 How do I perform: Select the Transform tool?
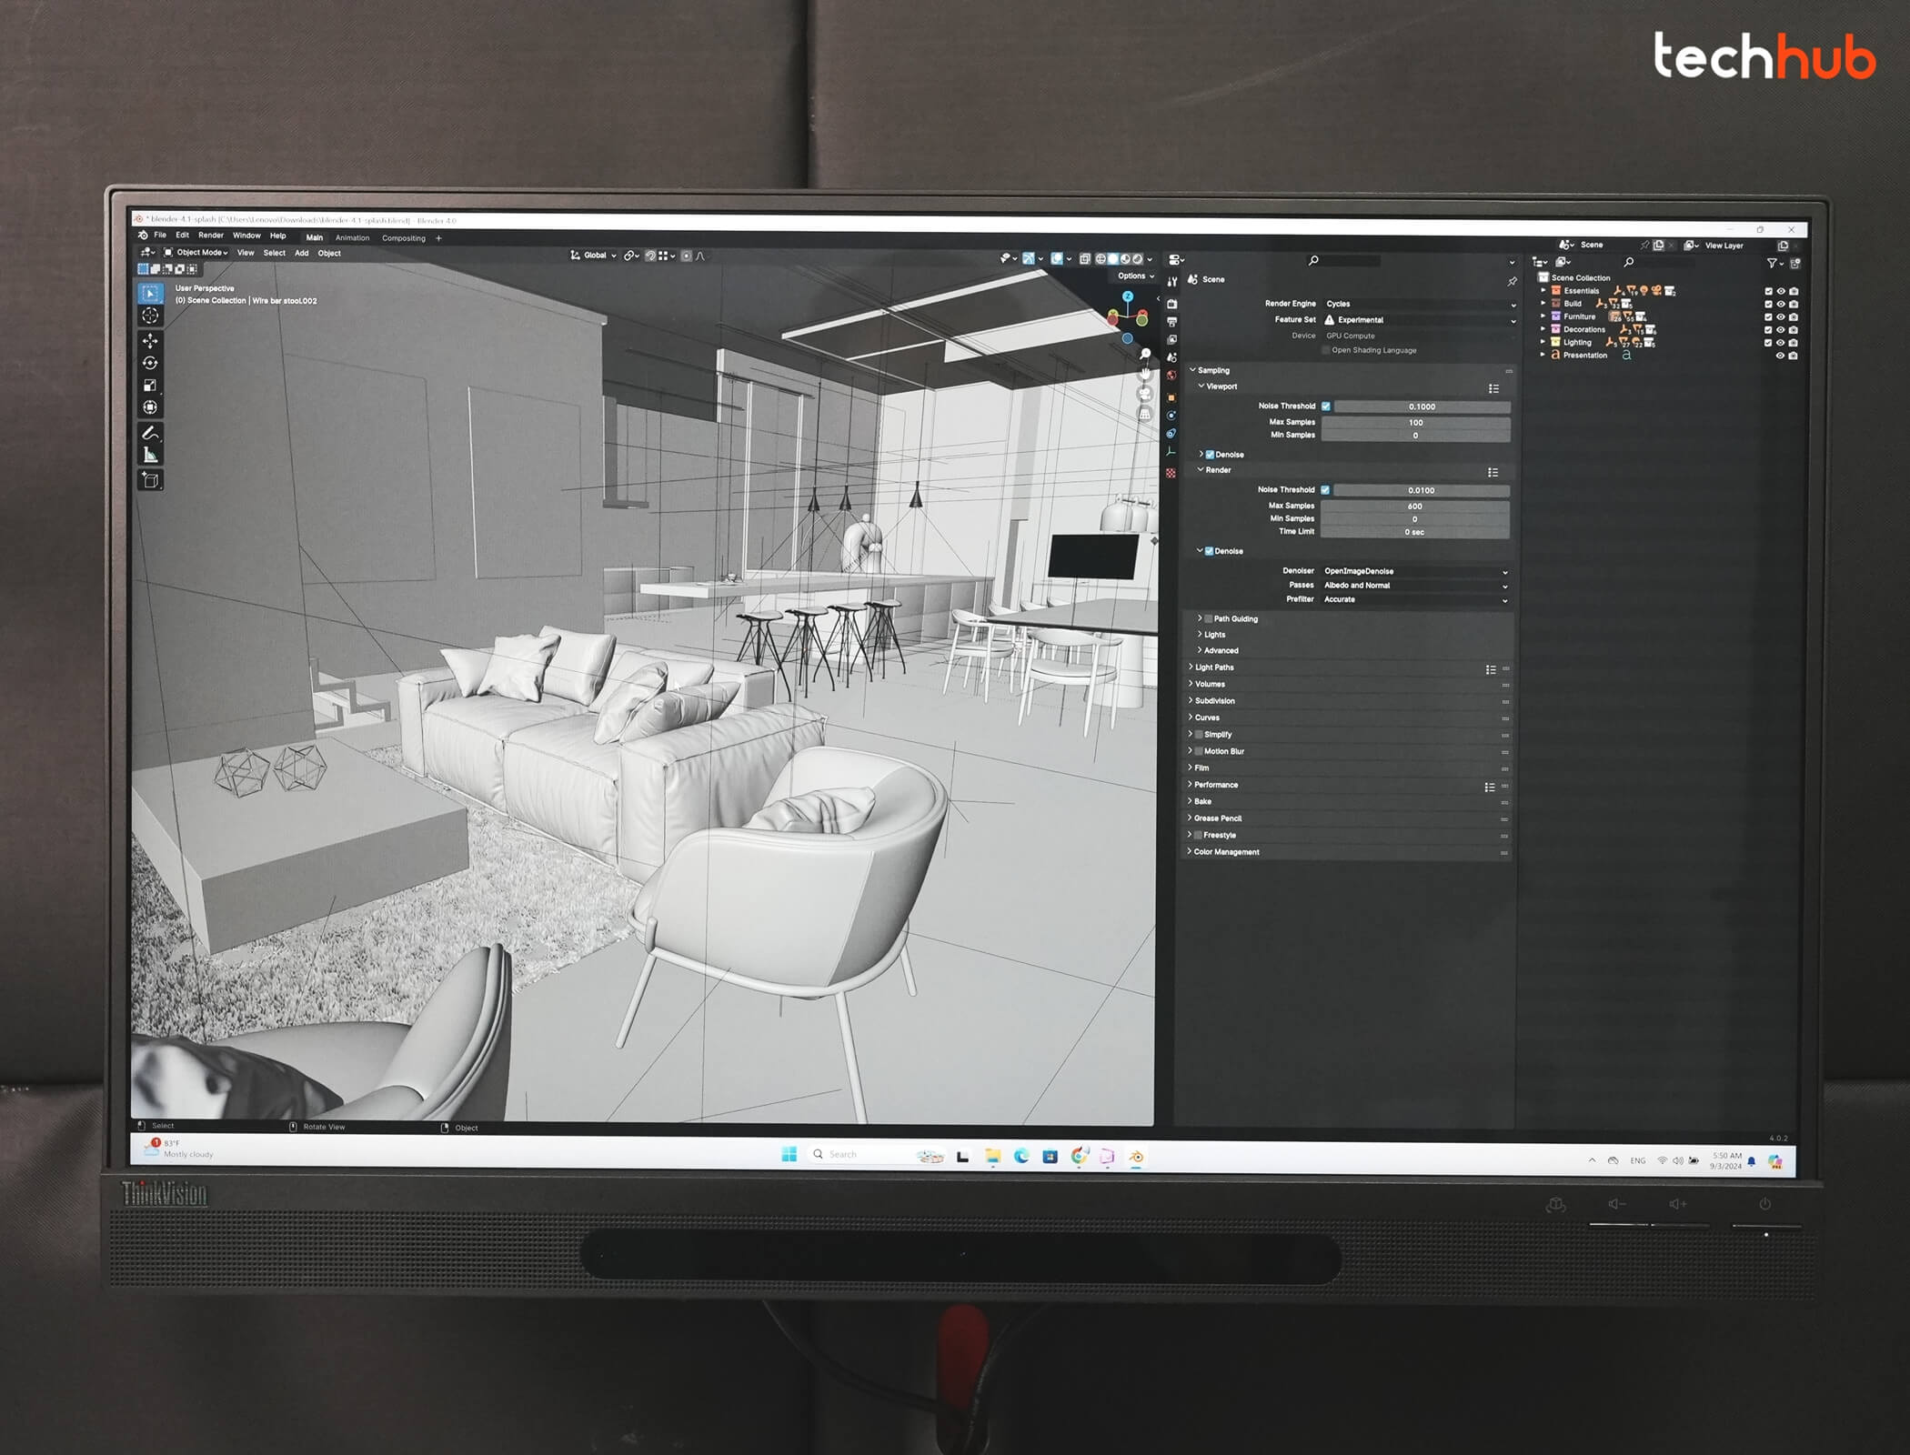point(150,407)
